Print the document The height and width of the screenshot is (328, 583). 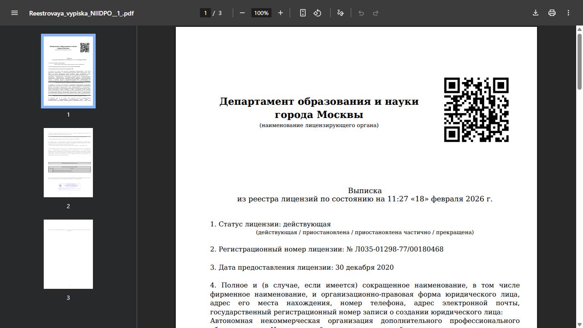point(552,13)
